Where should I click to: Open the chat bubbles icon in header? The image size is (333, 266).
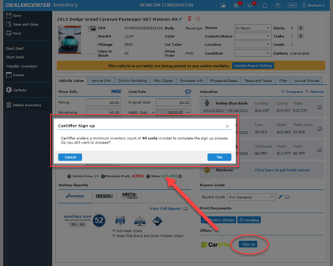222,6
